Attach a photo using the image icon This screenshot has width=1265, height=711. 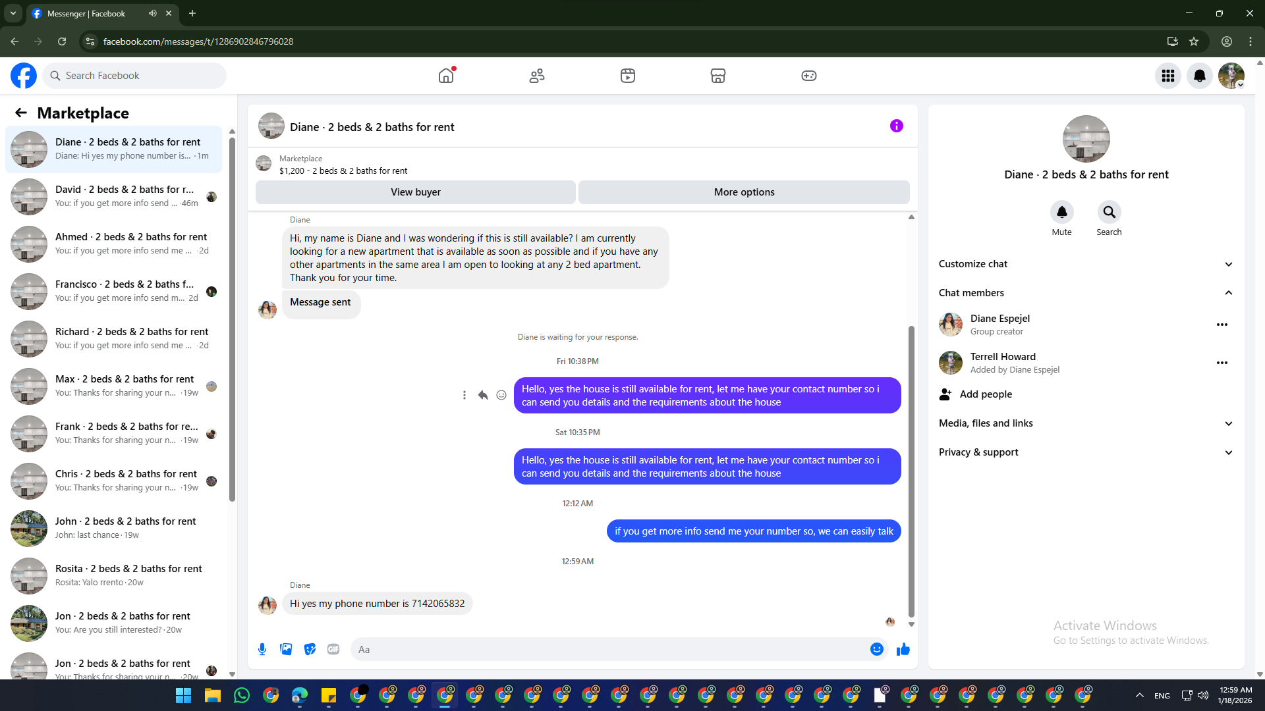(x=286, y=649)
